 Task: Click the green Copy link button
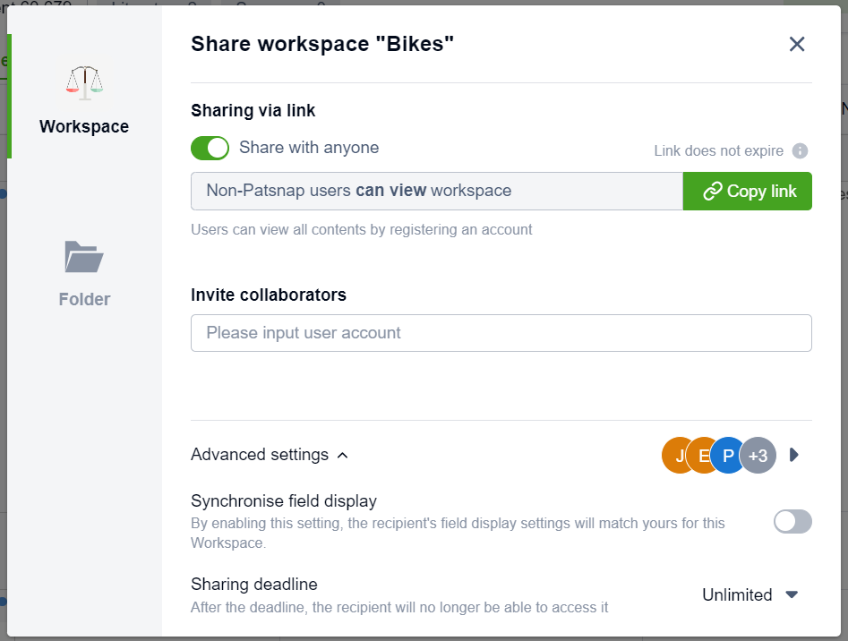(x=748, y=191)
